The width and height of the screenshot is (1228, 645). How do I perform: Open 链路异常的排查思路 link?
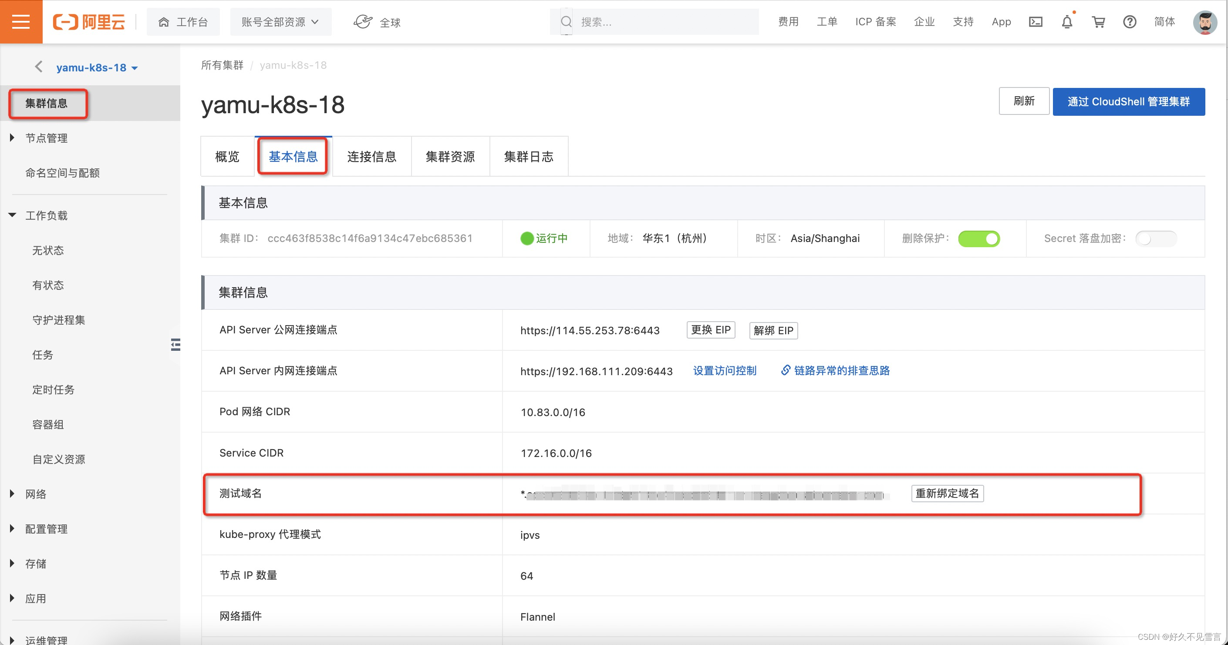click(x=835, y=371)
